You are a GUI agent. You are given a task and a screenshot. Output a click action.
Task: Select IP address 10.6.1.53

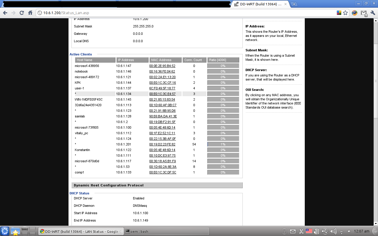point(123,167)
